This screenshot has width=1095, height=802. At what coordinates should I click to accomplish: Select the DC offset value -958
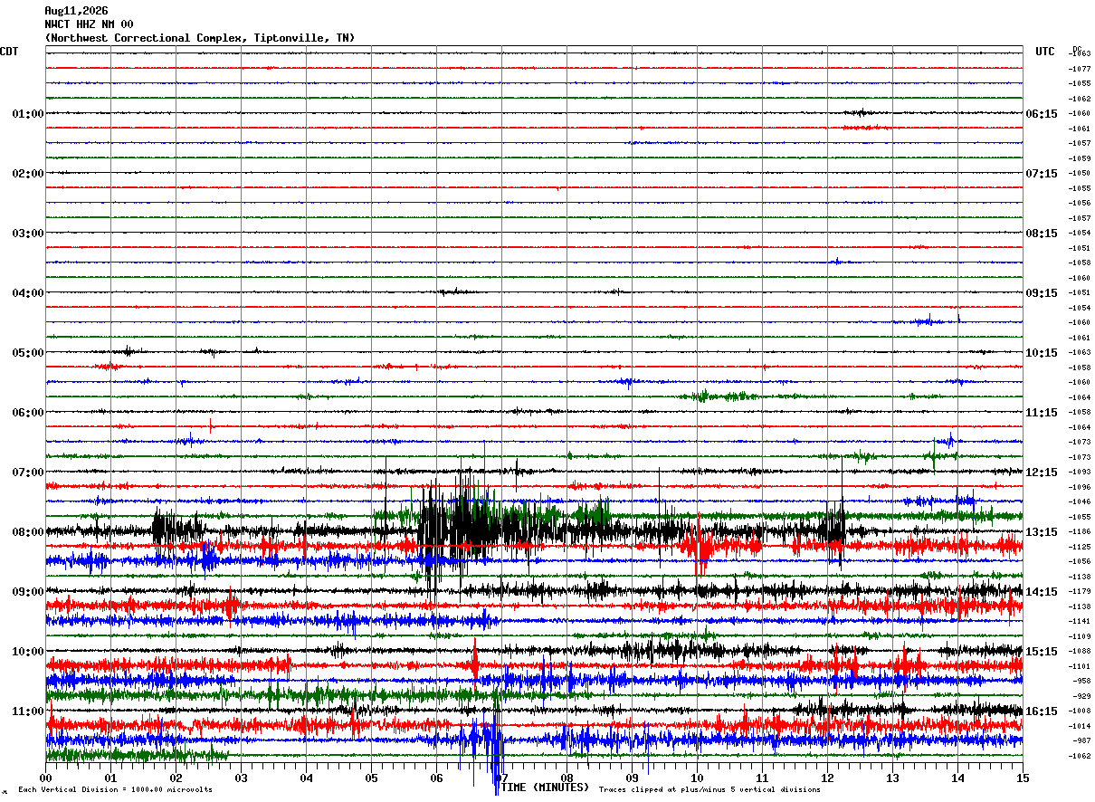pos(1082,682)
